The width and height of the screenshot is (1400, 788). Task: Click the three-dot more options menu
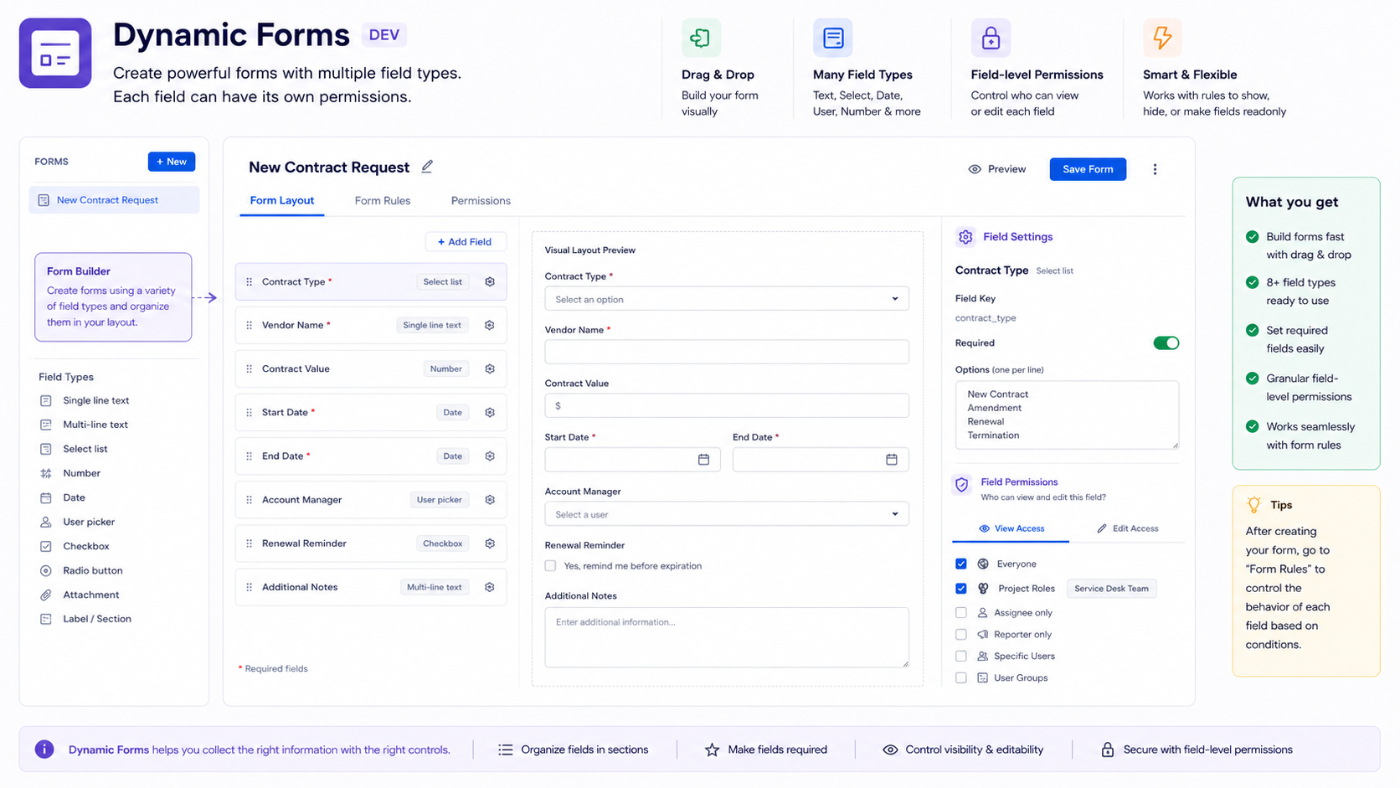pyautogui.click(x=1155, y=169)
